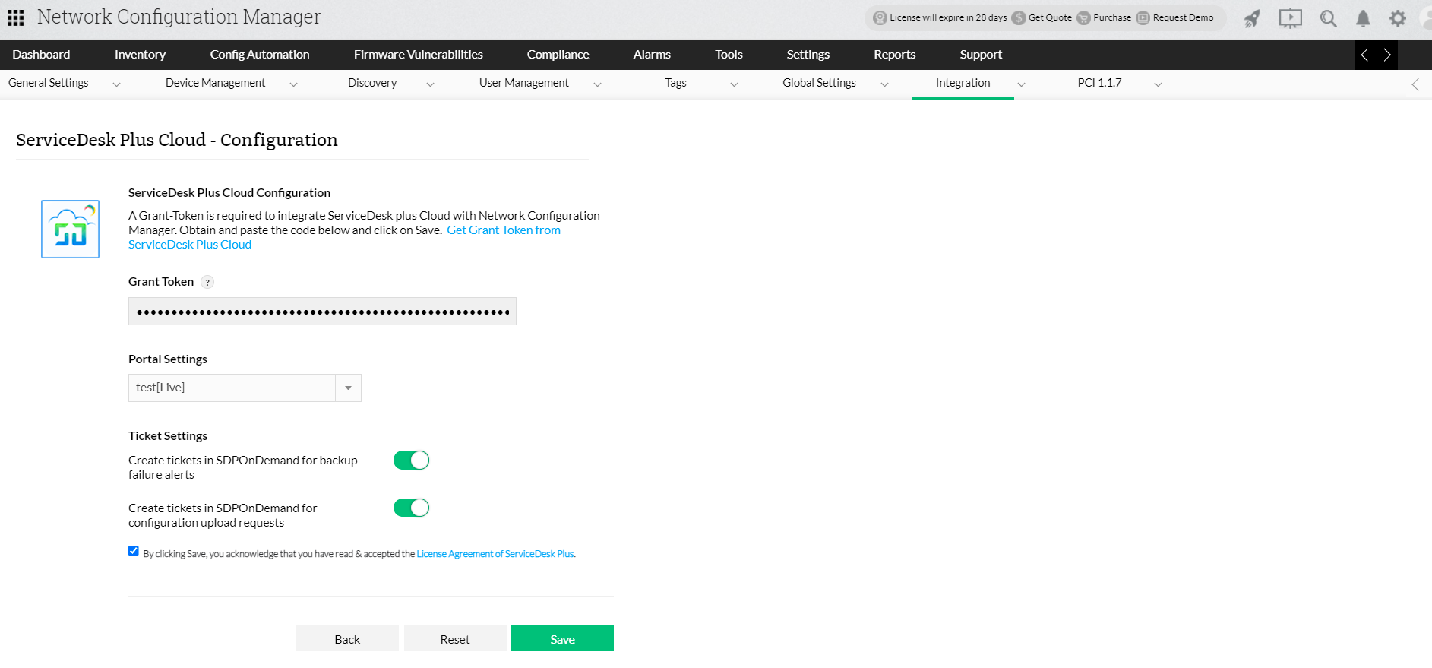Viewport: 1432px width, 668px height.
Task: Expand PCI 1.1.7 dropdown
Action: (1158, 84)
